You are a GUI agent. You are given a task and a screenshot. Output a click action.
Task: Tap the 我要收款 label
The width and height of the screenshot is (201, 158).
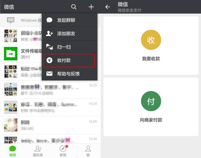click(x=151, y=59)
